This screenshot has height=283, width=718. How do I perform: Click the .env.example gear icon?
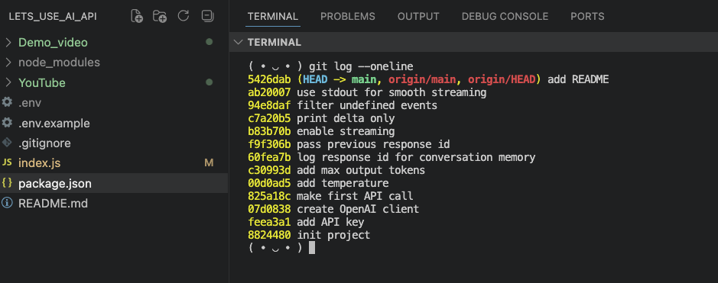[x=7, y=123]
